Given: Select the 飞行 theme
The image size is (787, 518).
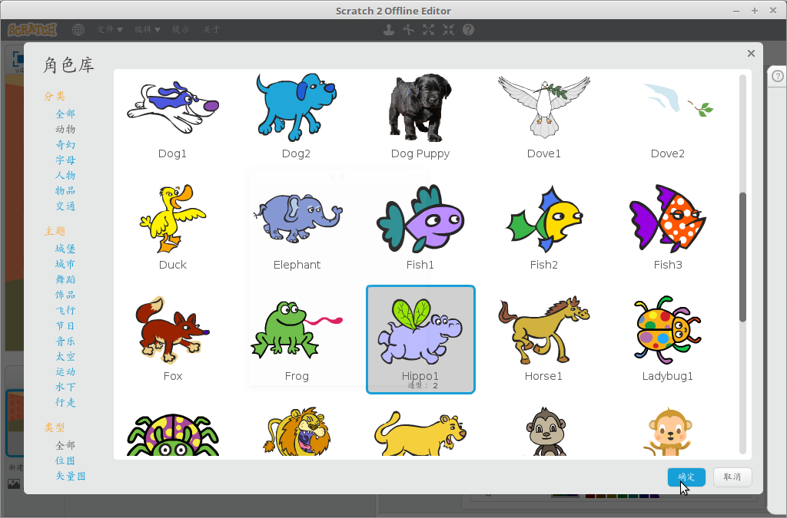Looking at the screenshot, I should coord(65,311).
